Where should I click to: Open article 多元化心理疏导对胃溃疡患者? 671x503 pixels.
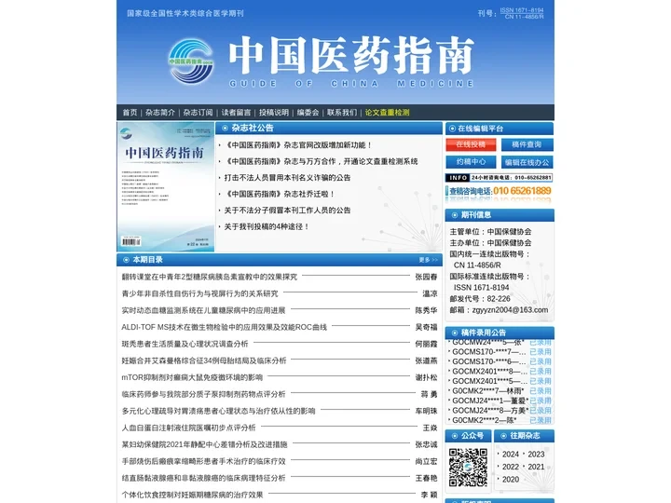(218, 411)
